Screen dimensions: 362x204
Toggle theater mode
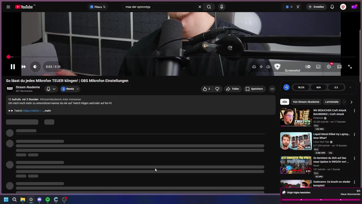coord(339,67)
